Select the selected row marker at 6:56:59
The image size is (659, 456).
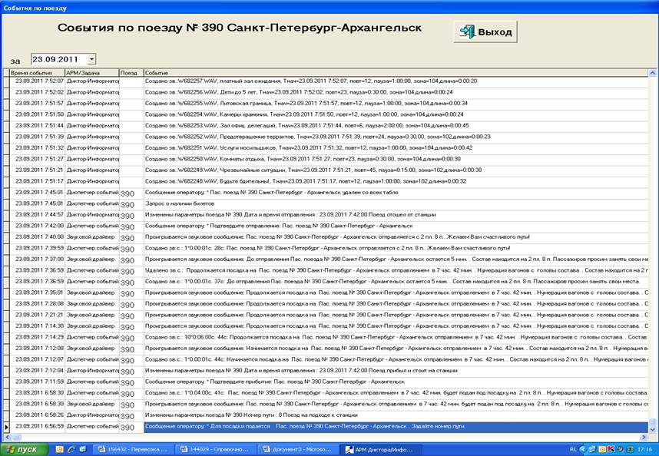coord(7,426)
